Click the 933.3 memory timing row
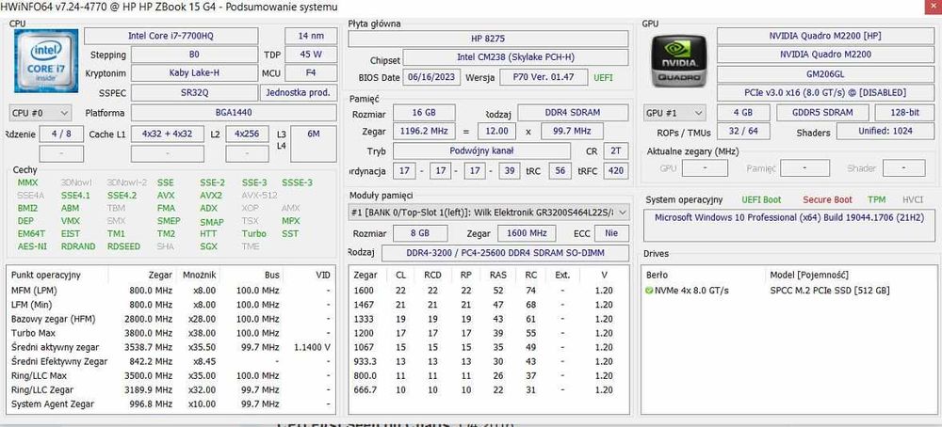Viewport: 942px width, 427px height. tap(488, 361)
